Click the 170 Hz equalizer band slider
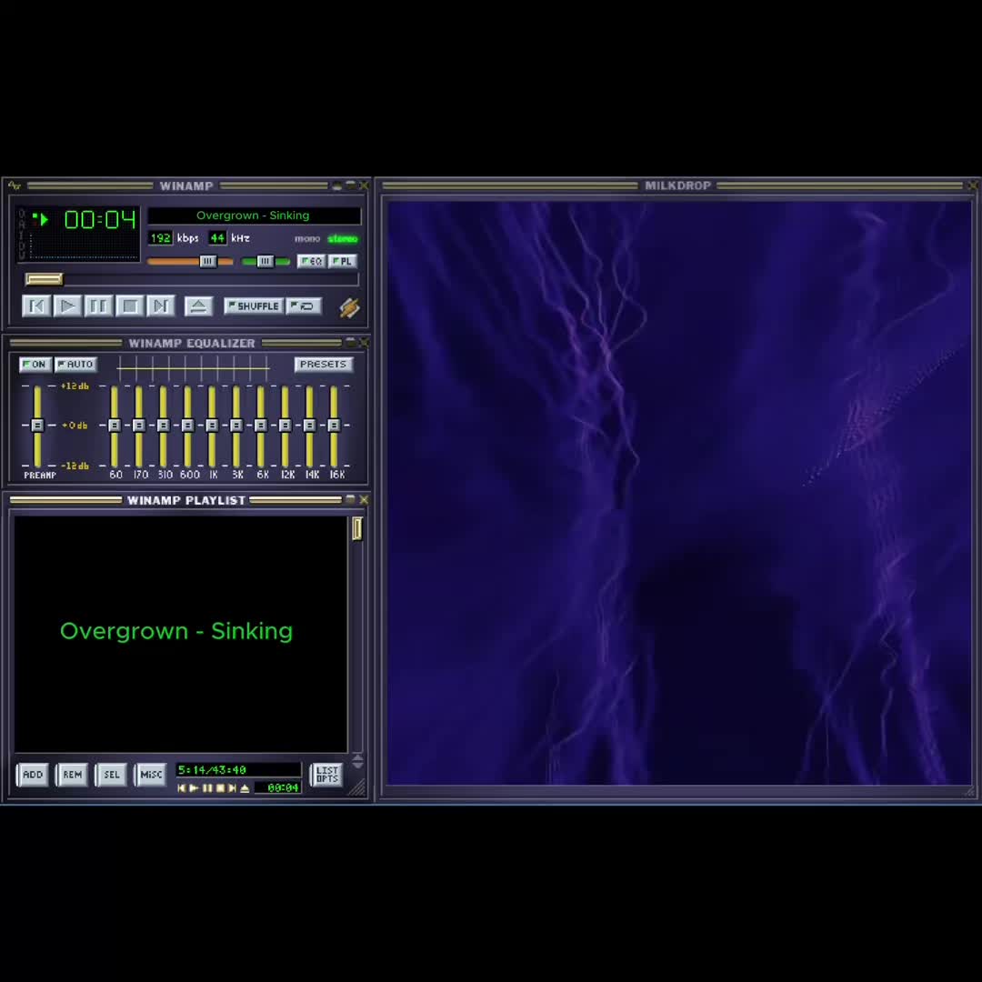982x982 pixels. tap(139, 426)
